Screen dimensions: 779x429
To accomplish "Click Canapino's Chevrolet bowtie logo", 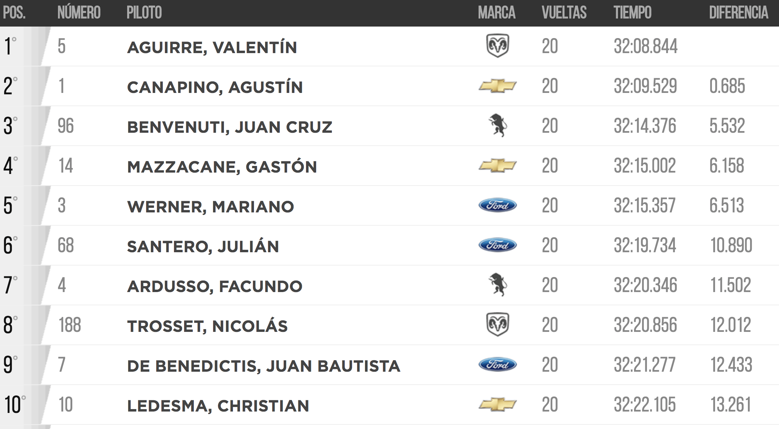I will pyautogui.click(x=497, y=86).
